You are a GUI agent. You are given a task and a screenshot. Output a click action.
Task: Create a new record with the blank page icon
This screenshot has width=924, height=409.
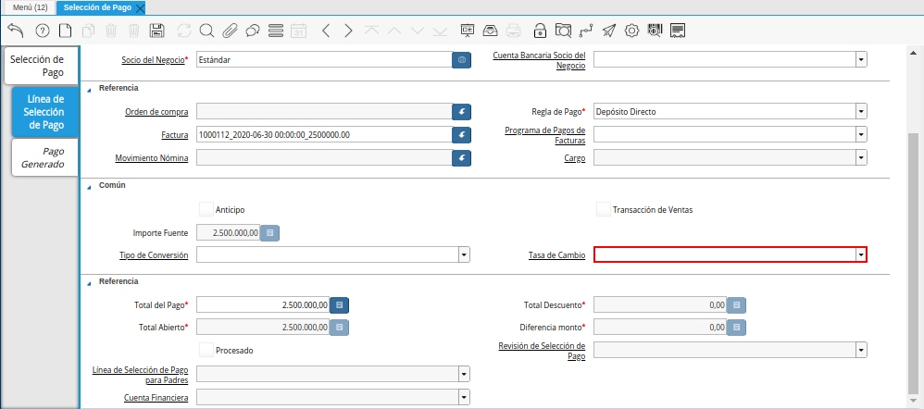65,31
